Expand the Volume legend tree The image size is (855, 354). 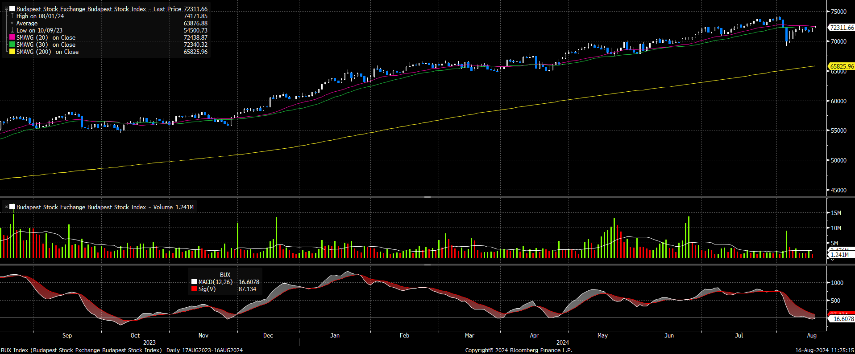pyautogui.click(x=6, y=207)
